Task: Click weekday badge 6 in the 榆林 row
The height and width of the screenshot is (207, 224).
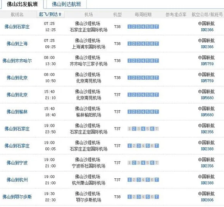Action: pyautogui.click(x=152, y=112)
